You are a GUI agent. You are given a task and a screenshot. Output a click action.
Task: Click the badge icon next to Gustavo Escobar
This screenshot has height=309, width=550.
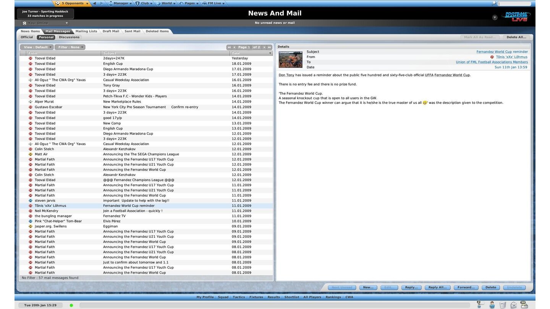pyautogui.click(x=31, y=107)
